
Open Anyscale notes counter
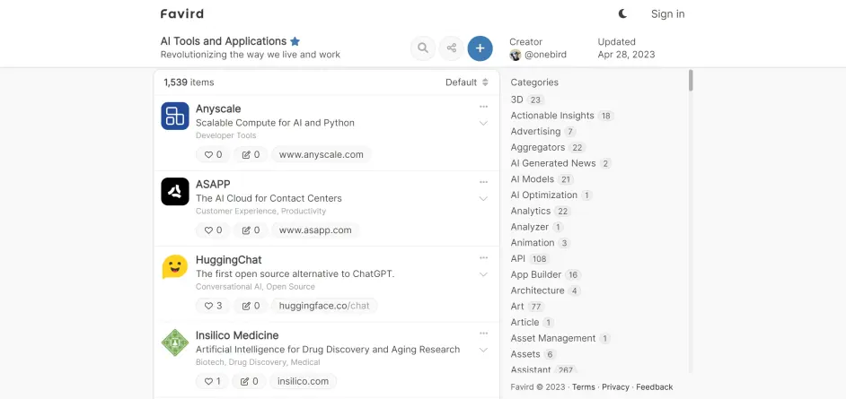pos(251,154)
